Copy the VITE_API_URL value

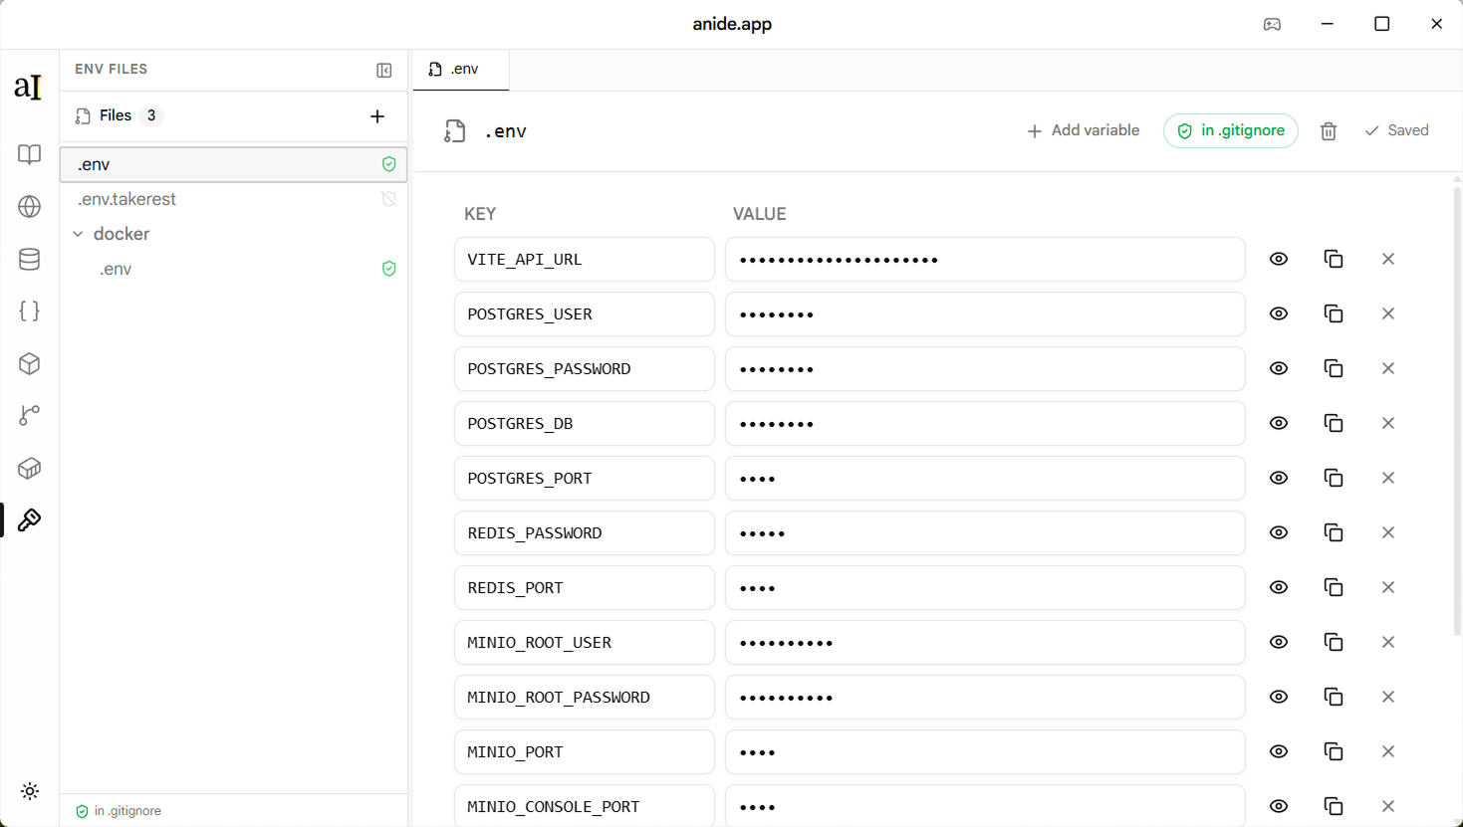point(1334,259)
